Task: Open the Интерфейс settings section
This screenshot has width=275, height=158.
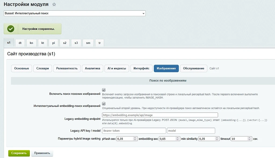Action: tap(141, 68)
